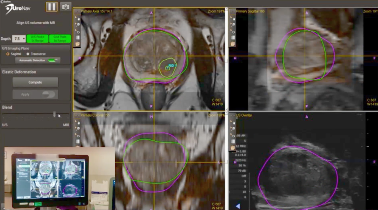
Task: Expand the window/level tool arrow in Sagittal view
Action: point(231,30)
